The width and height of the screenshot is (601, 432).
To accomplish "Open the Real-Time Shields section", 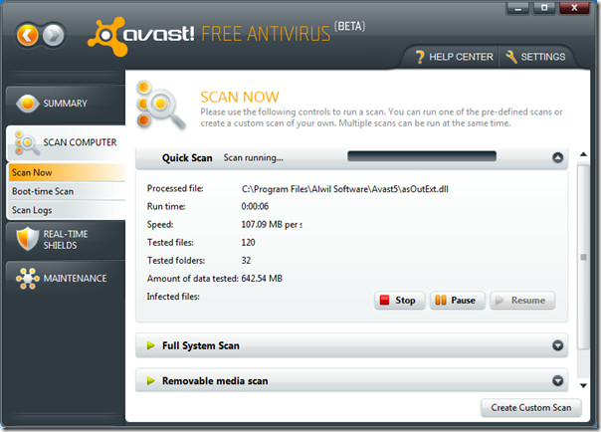I will pyautogui.click(x=66, y=240).
